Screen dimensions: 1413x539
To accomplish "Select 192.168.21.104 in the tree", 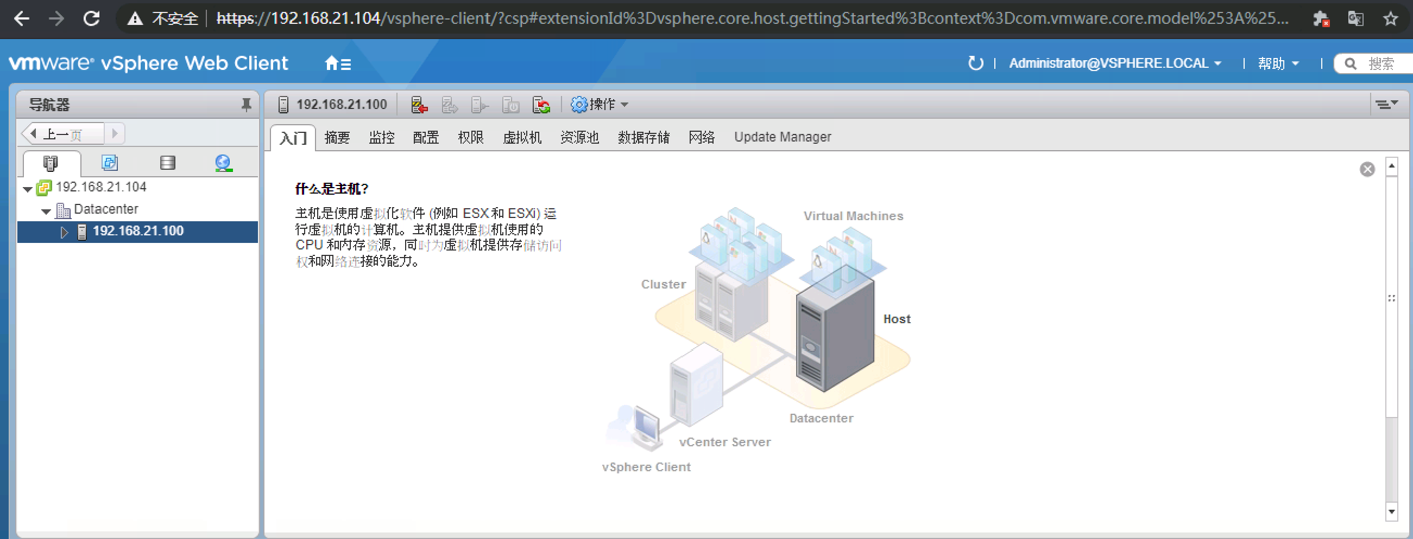I will [101, 187].
